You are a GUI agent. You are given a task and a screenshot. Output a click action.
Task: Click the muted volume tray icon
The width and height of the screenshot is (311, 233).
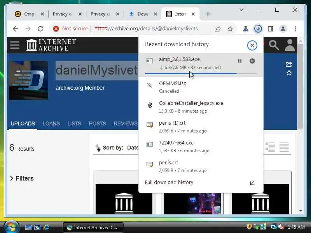click(x=281, y=227)
